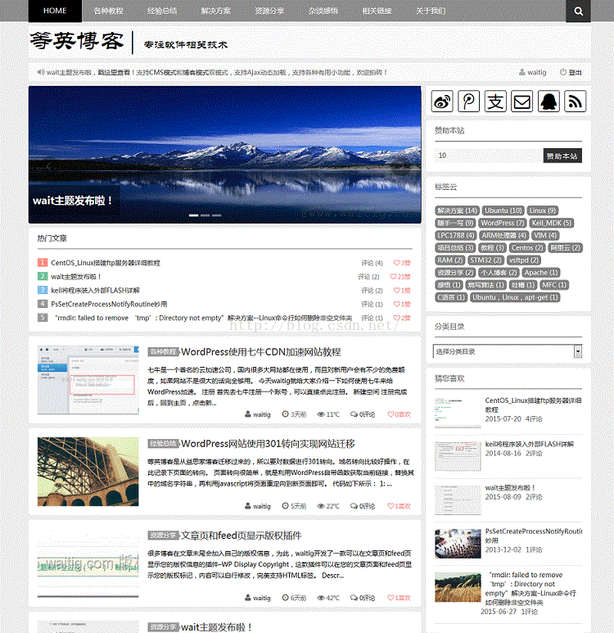The image size is (614, 633).
Task: Click the Centos (2) tag
Action: [526, 248]
